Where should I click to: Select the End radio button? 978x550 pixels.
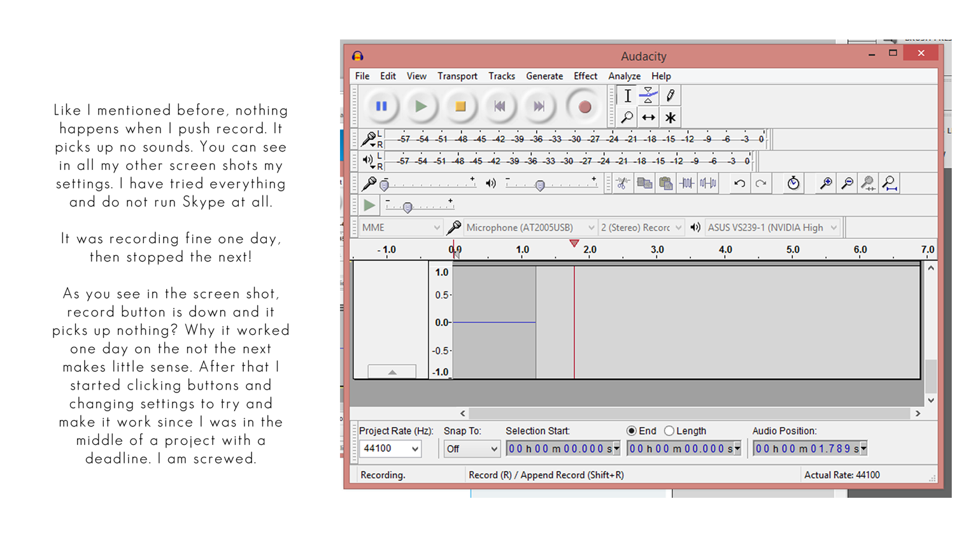point(632,431)
